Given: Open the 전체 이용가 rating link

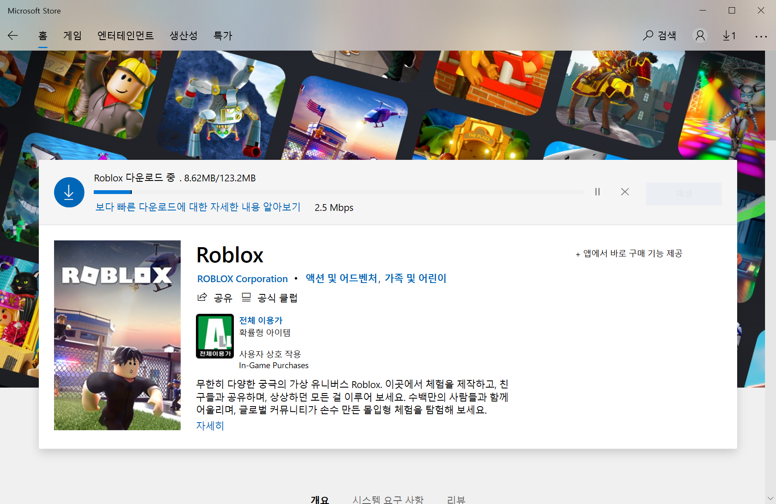Looking at the screenshot, I should click(x=261, y=321).
